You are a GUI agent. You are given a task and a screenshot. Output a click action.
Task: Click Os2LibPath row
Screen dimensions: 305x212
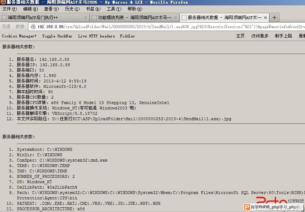click(x=47, y=187)
